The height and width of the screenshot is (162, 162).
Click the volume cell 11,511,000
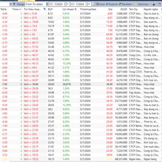121,30
